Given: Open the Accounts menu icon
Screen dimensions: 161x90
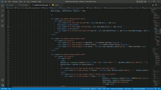Looking at the screenshot, I should coord(3,80).
